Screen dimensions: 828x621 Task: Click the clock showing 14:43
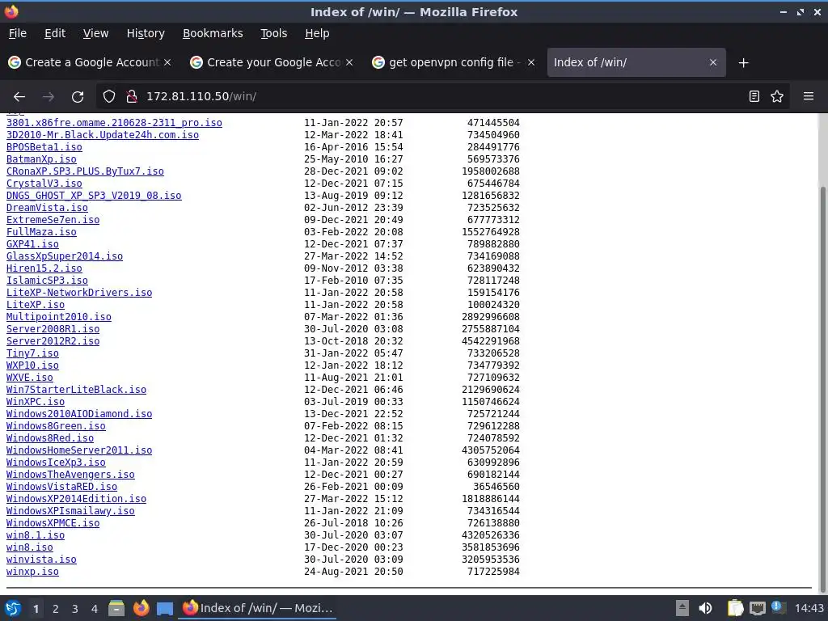tap(809, 608)
